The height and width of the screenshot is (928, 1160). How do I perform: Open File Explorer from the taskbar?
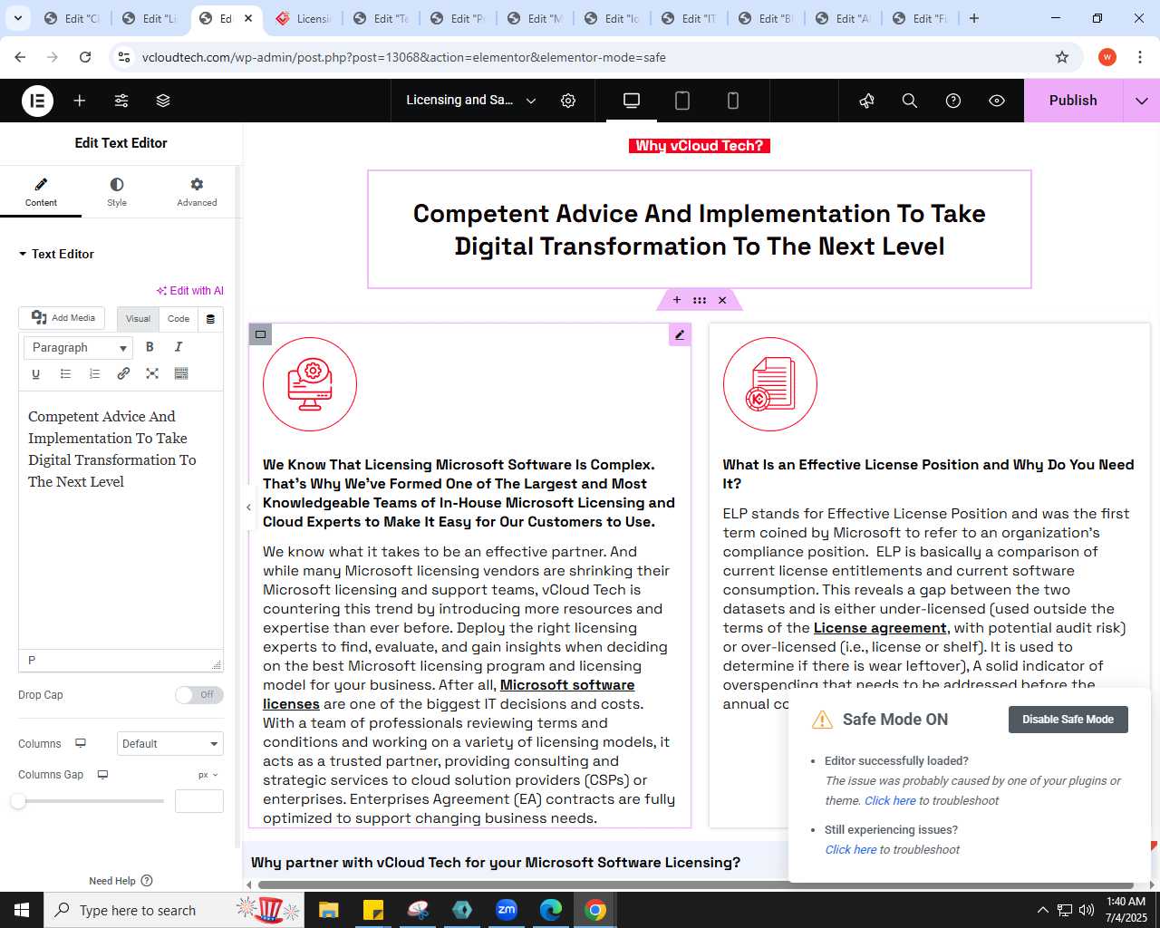coord(328,910)
